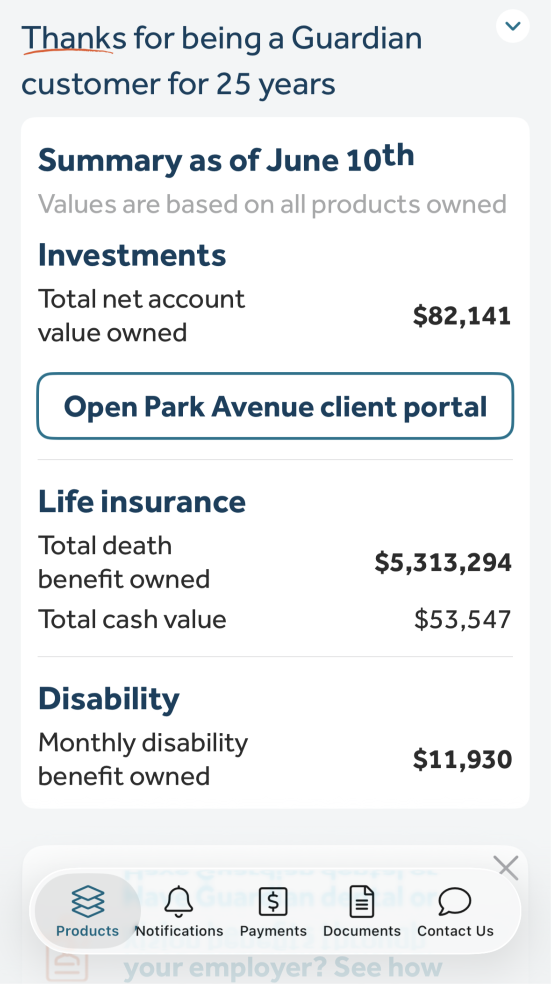Tap the Contact Us speech bubble icon
Viewport: 551px width, 984px height.
[x=455, y=901]
